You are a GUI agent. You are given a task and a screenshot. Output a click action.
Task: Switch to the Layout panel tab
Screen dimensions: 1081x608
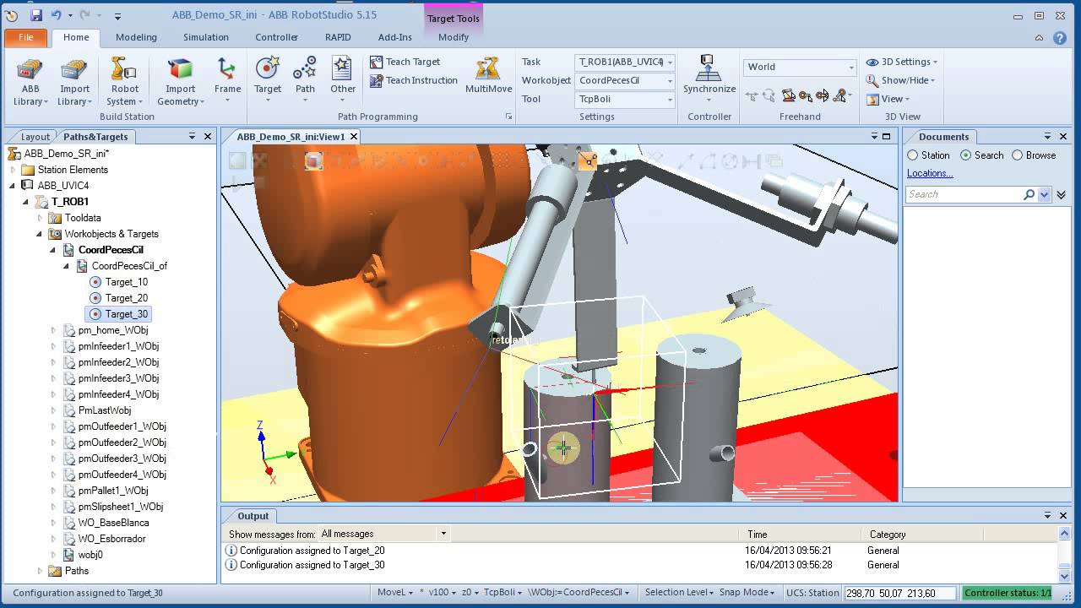(x=35, y=137)
